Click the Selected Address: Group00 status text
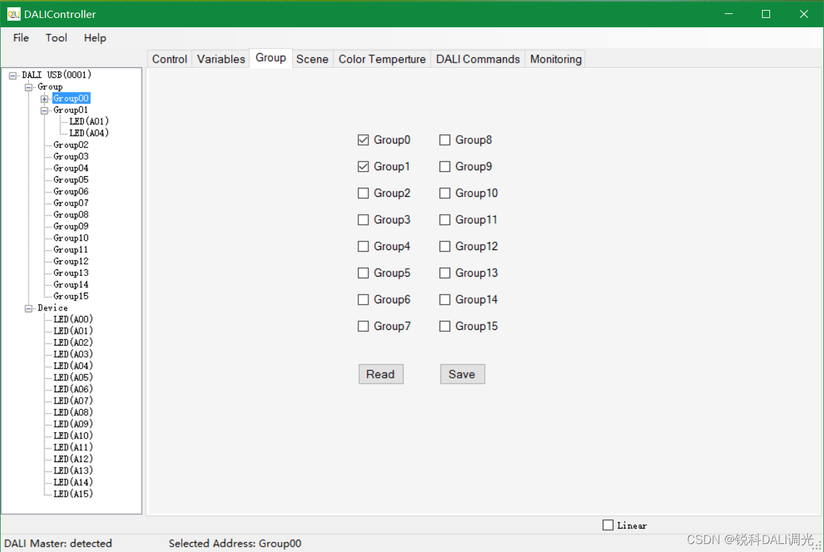 click(x=235, y=543)
